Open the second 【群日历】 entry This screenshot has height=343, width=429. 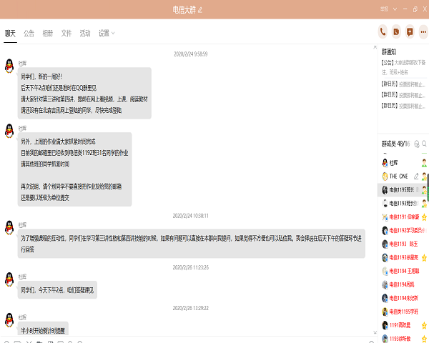tap(403, 95)
